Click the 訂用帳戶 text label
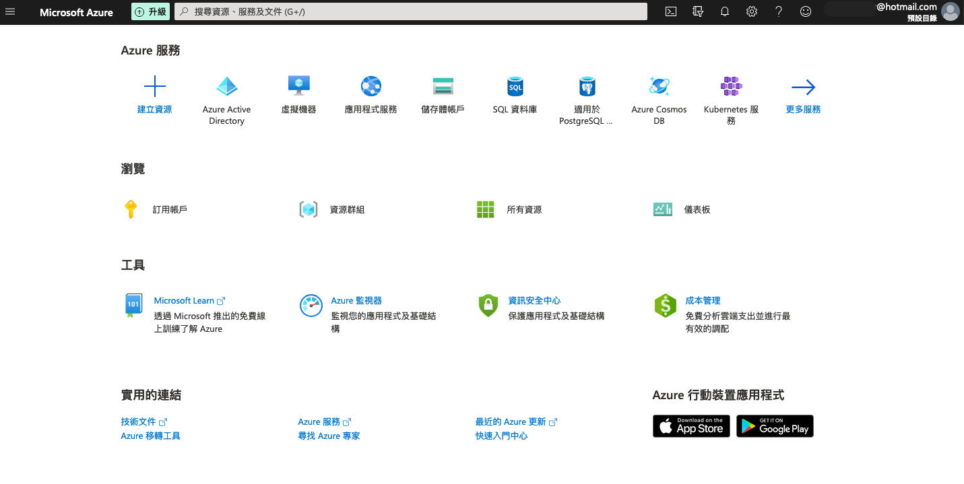964x484 pixels. [170, 209]
